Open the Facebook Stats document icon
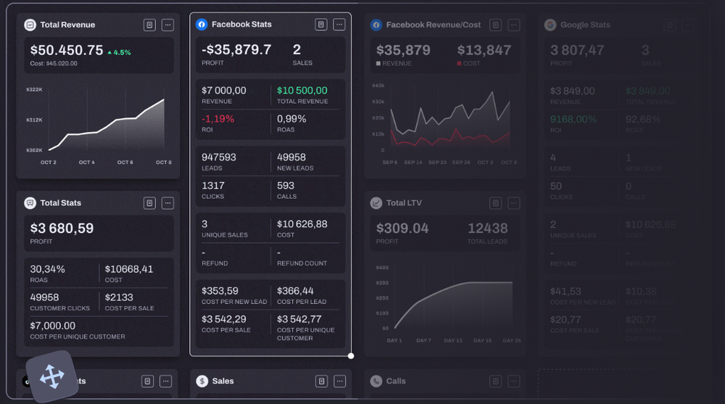This screenshot has width=725, height=404. coord(321,25)
